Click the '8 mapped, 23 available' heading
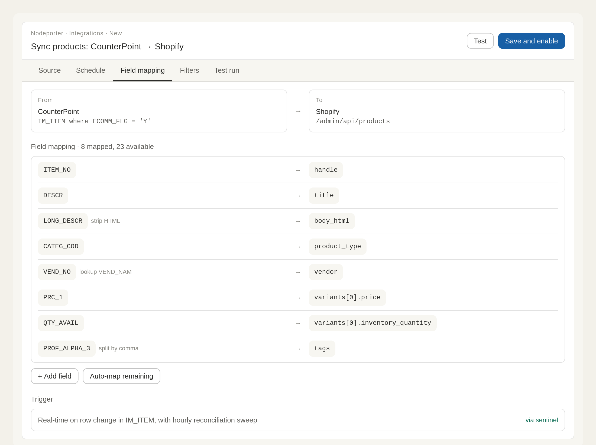 coord(92,147)
